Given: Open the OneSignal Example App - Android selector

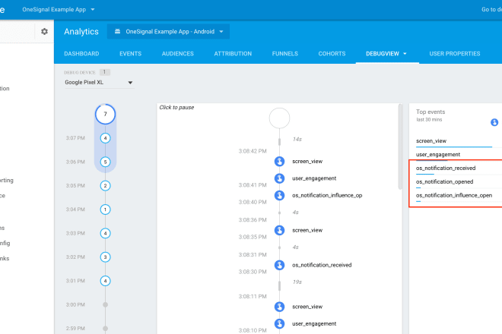Looking at the screenshot, I should [168, 31].
